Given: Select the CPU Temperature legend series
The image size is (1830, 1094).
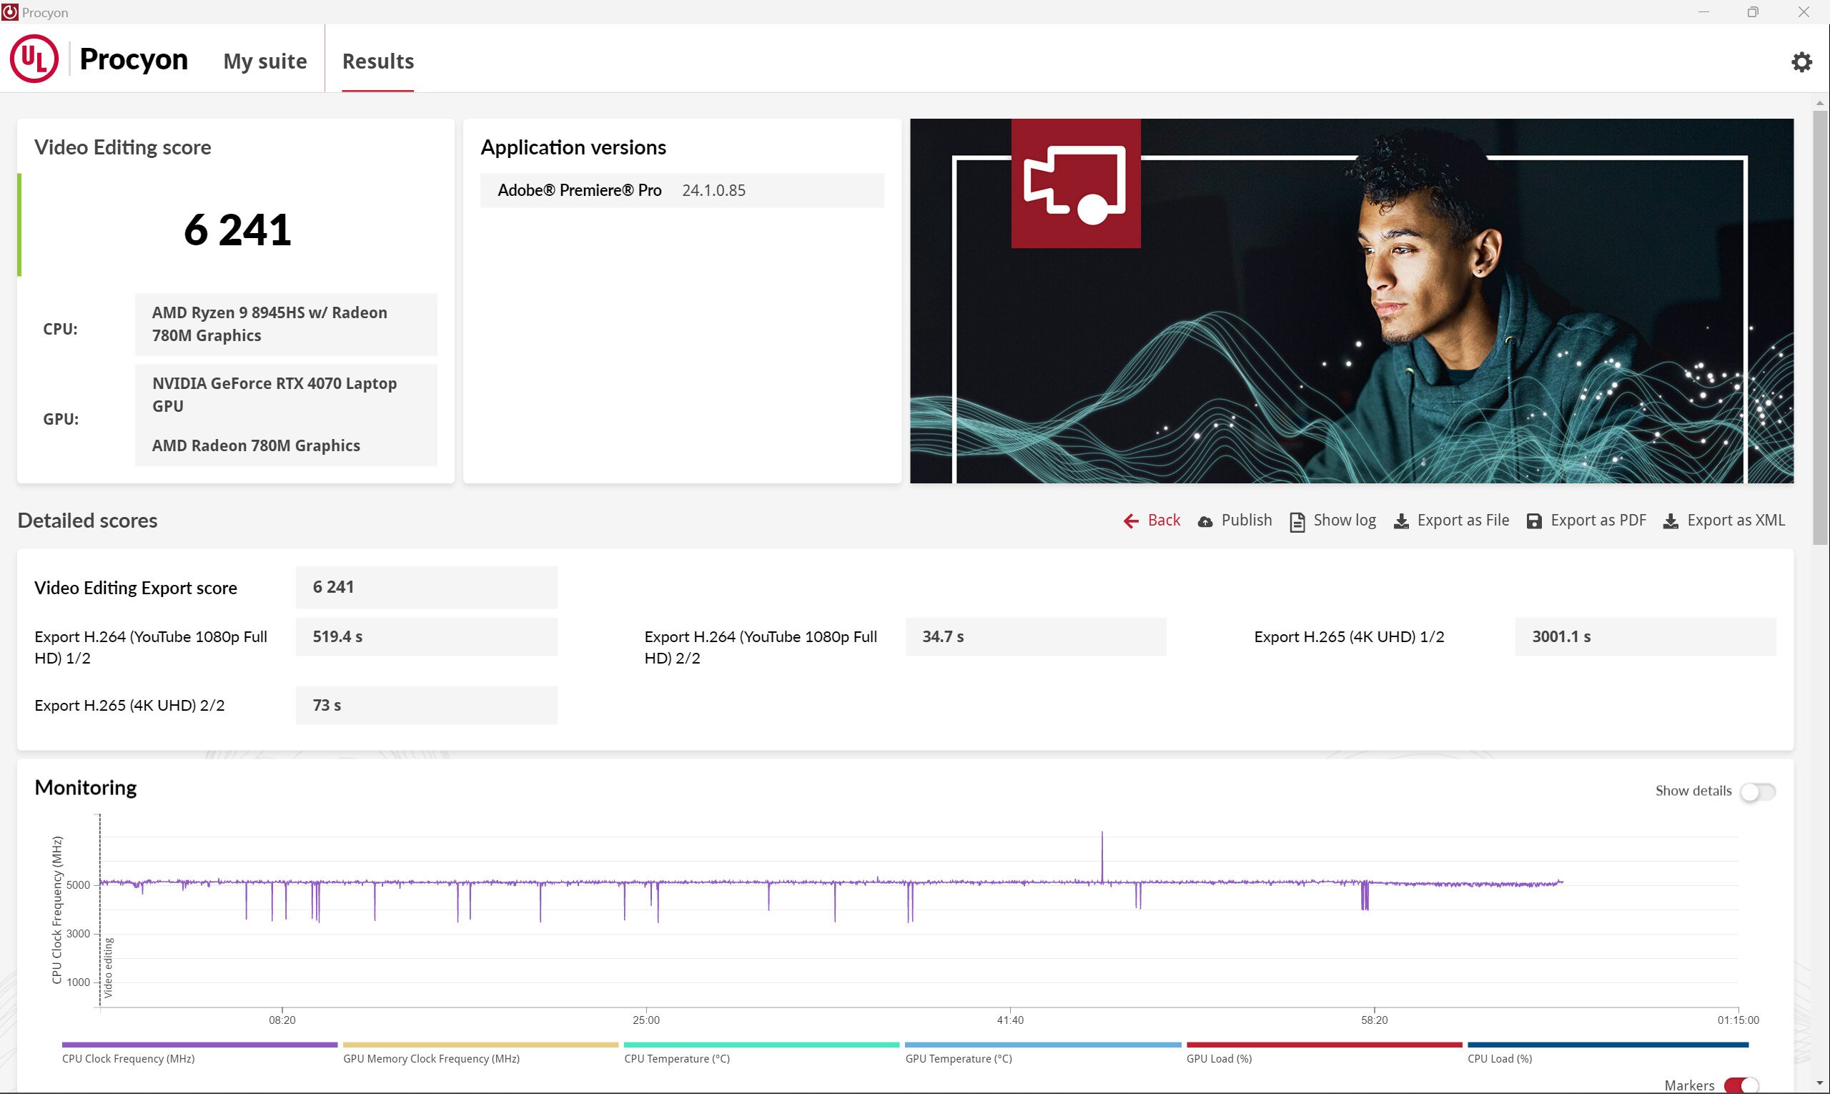Looking at the screenshot, I should (x=761, y=1045).
